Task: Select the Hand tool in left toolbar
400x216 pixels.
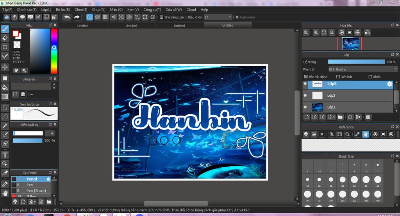Action: pyautogui.click(x=5, y=193)
